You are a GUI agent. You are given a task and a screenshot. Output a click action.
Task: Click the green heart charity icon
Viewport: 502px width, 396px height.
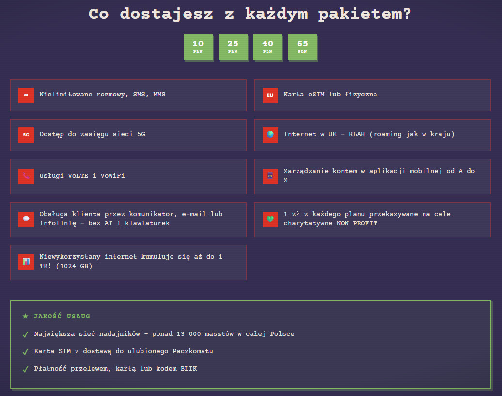click(270, 219)
